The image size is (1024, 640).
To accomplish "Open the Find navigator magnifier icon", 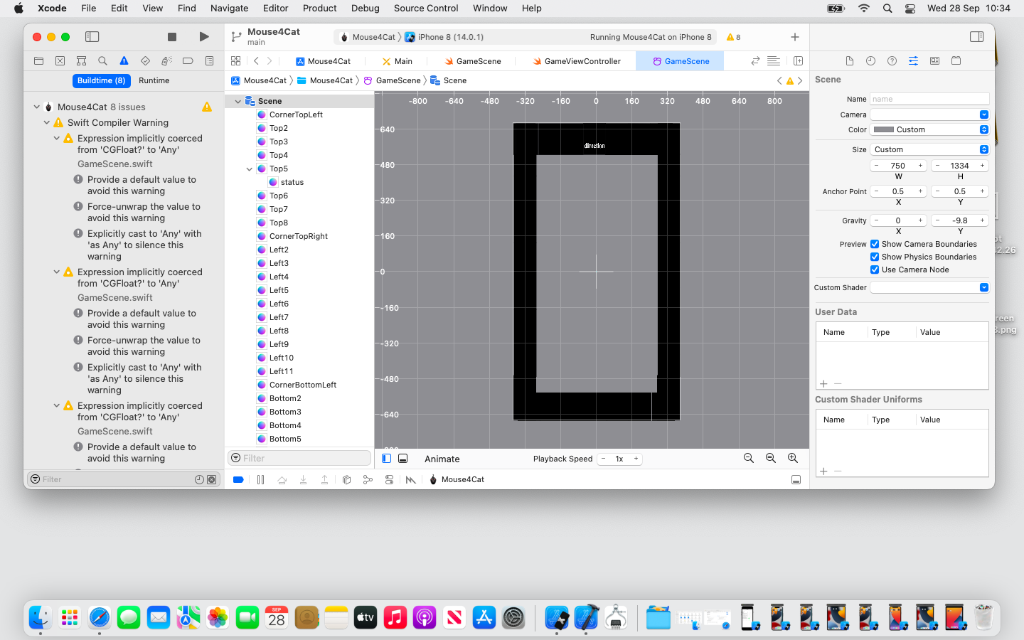I will click(102, 61).
